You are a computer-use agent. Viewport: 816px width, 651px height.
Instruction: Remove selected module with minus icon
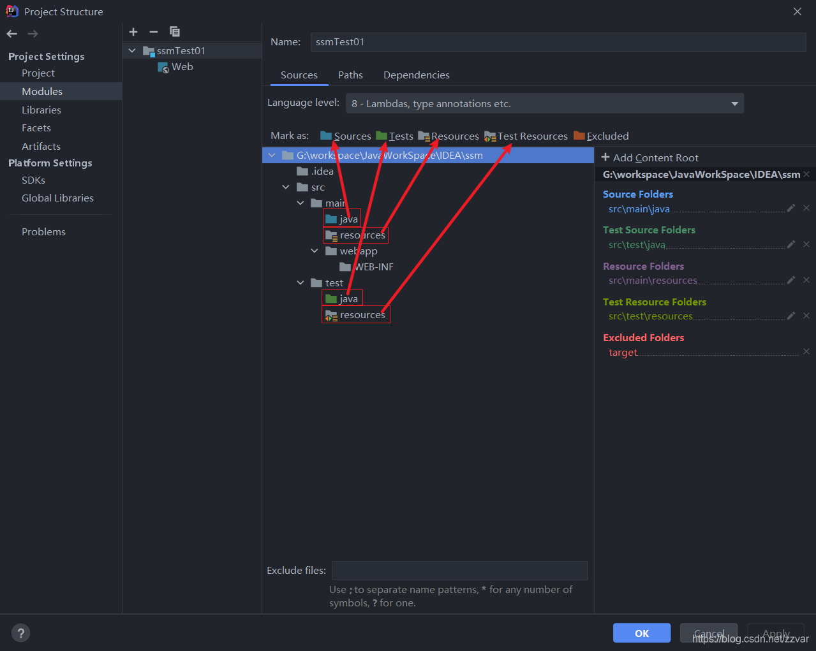[x=154, y=32]
